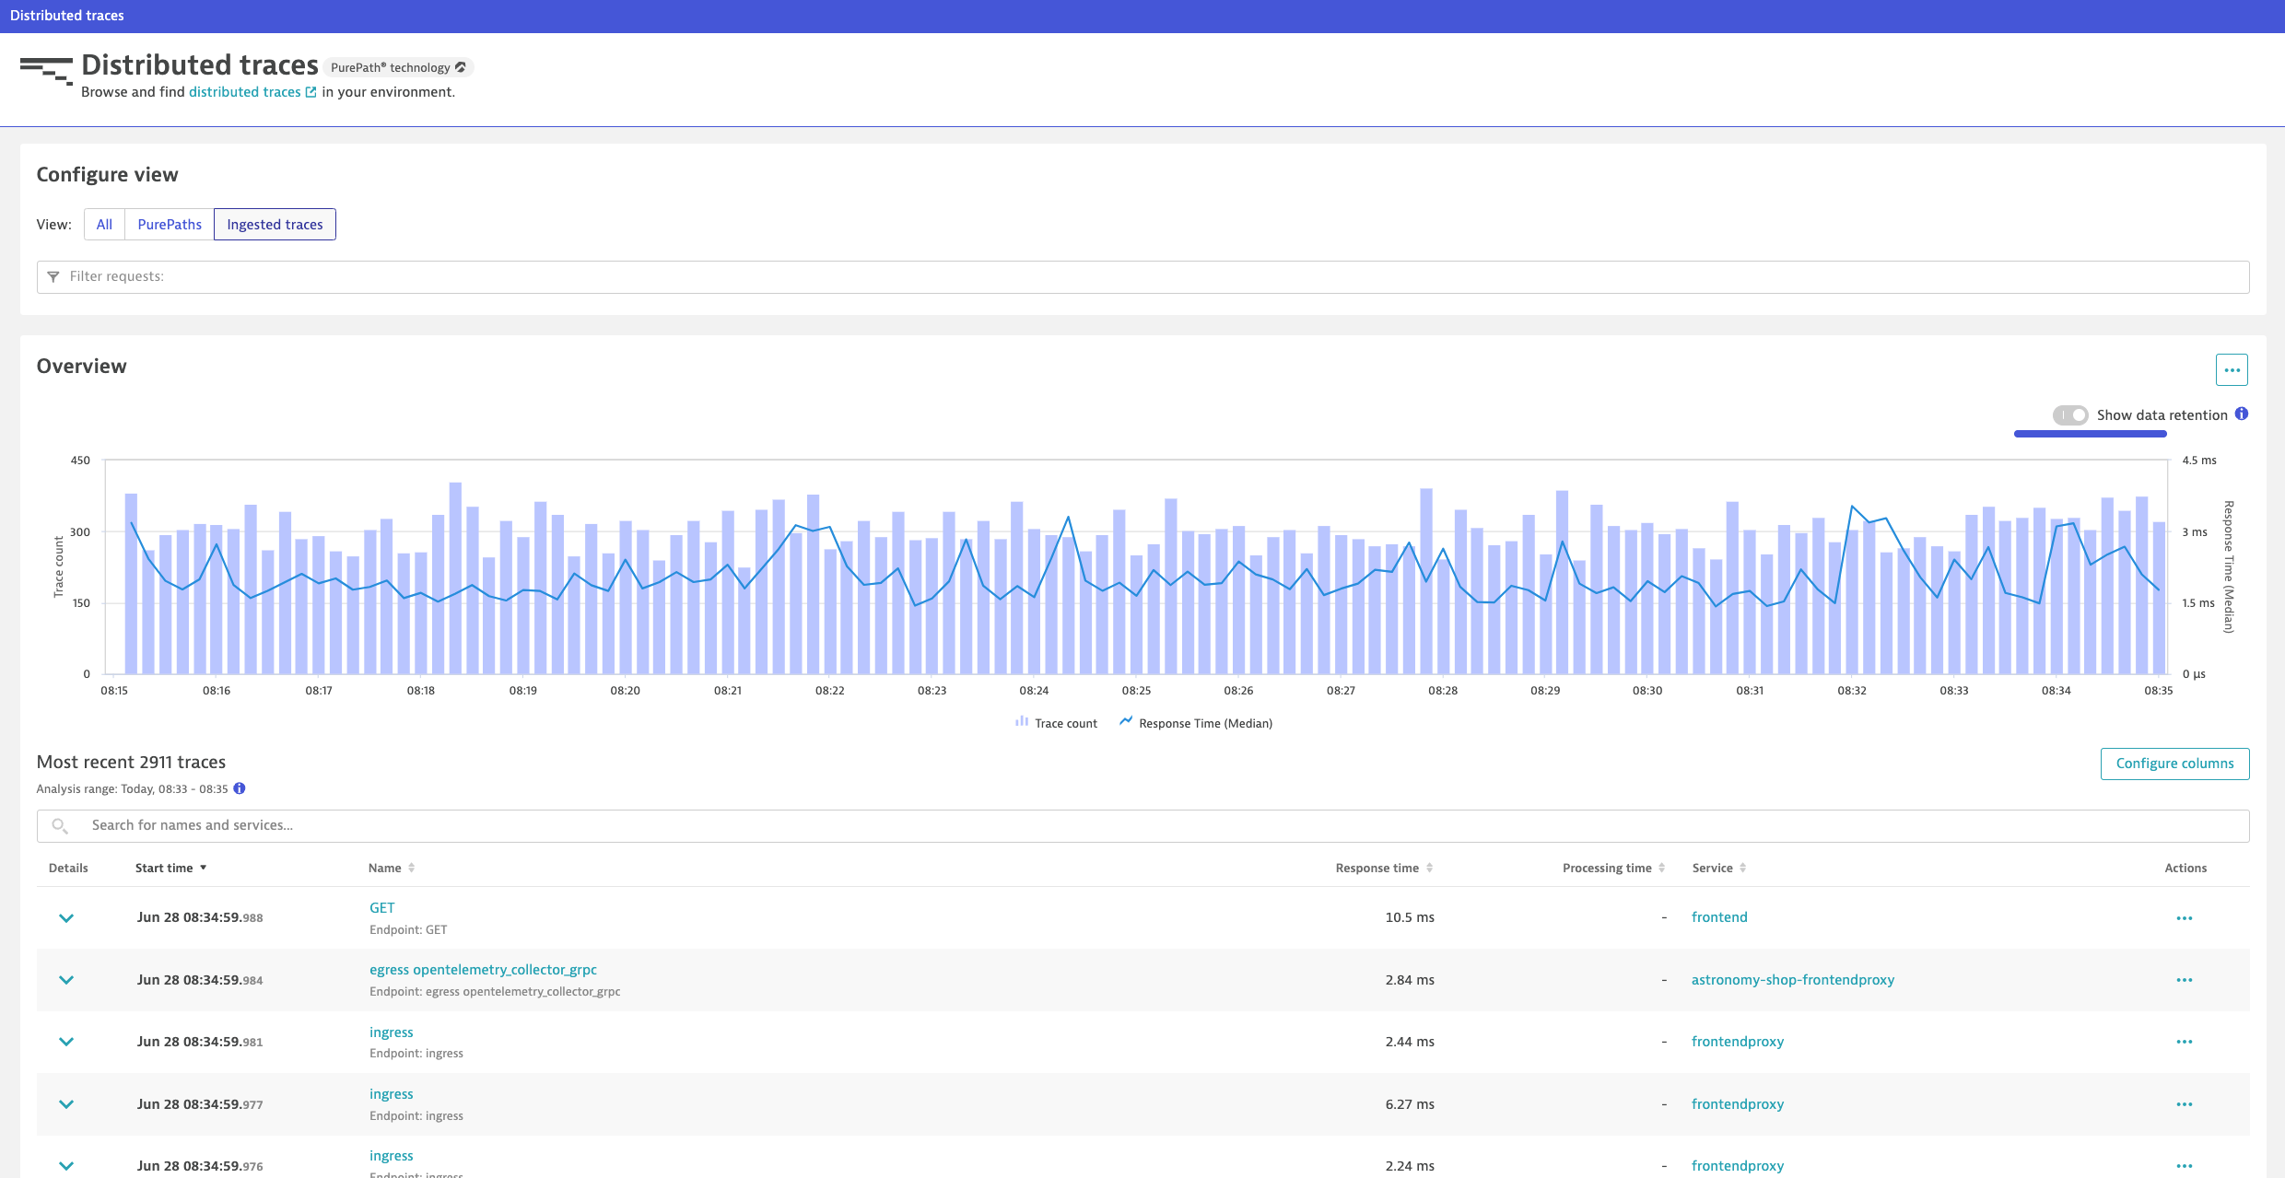This screenshot has height=1178, width=2285.
Task: Click Endpoint: GET subtitle text
Action: coord(408,930)
